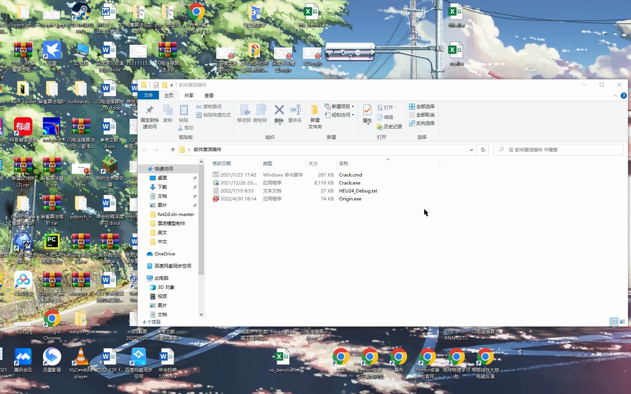This screenshot has width=631, height=394.
Task: Click the 编辑 ribbon command
Action: tap(385, 117)
